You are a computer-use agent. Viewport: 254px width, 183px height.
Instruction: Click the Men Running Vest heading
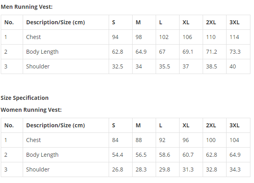point(27,7)
